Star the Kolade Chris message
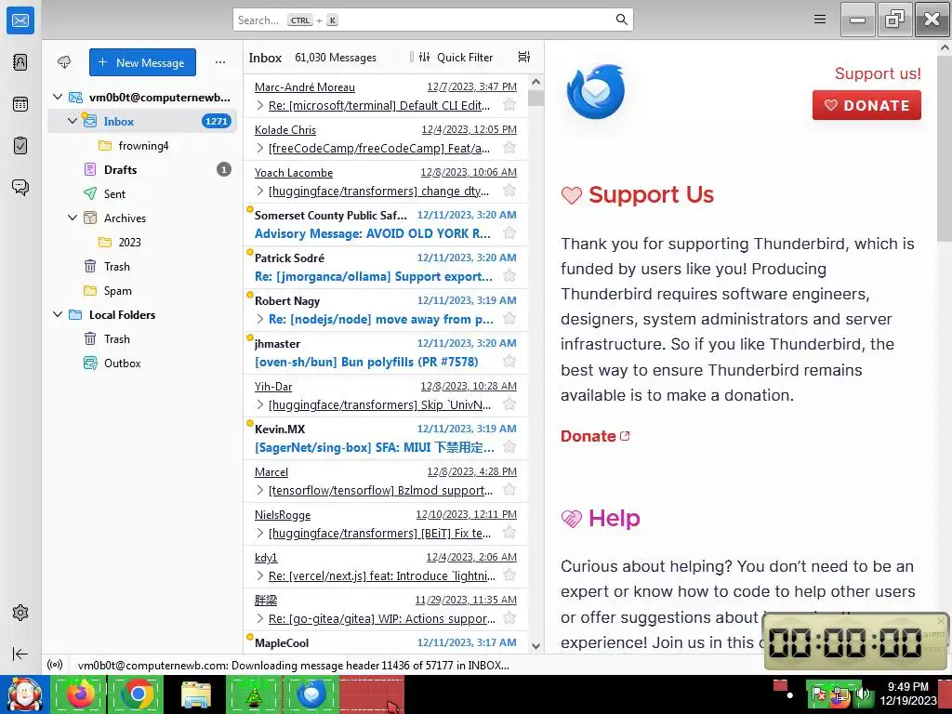Image resolution: width=952 pixels, height=714 pixels. click(510, 148)
